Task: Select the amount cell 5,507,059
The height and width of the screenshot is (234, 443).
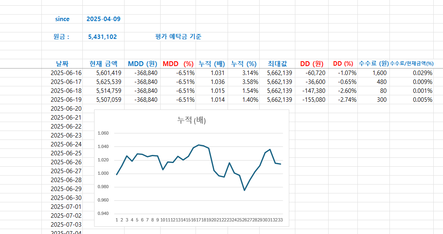Action: tap(109, 100)
